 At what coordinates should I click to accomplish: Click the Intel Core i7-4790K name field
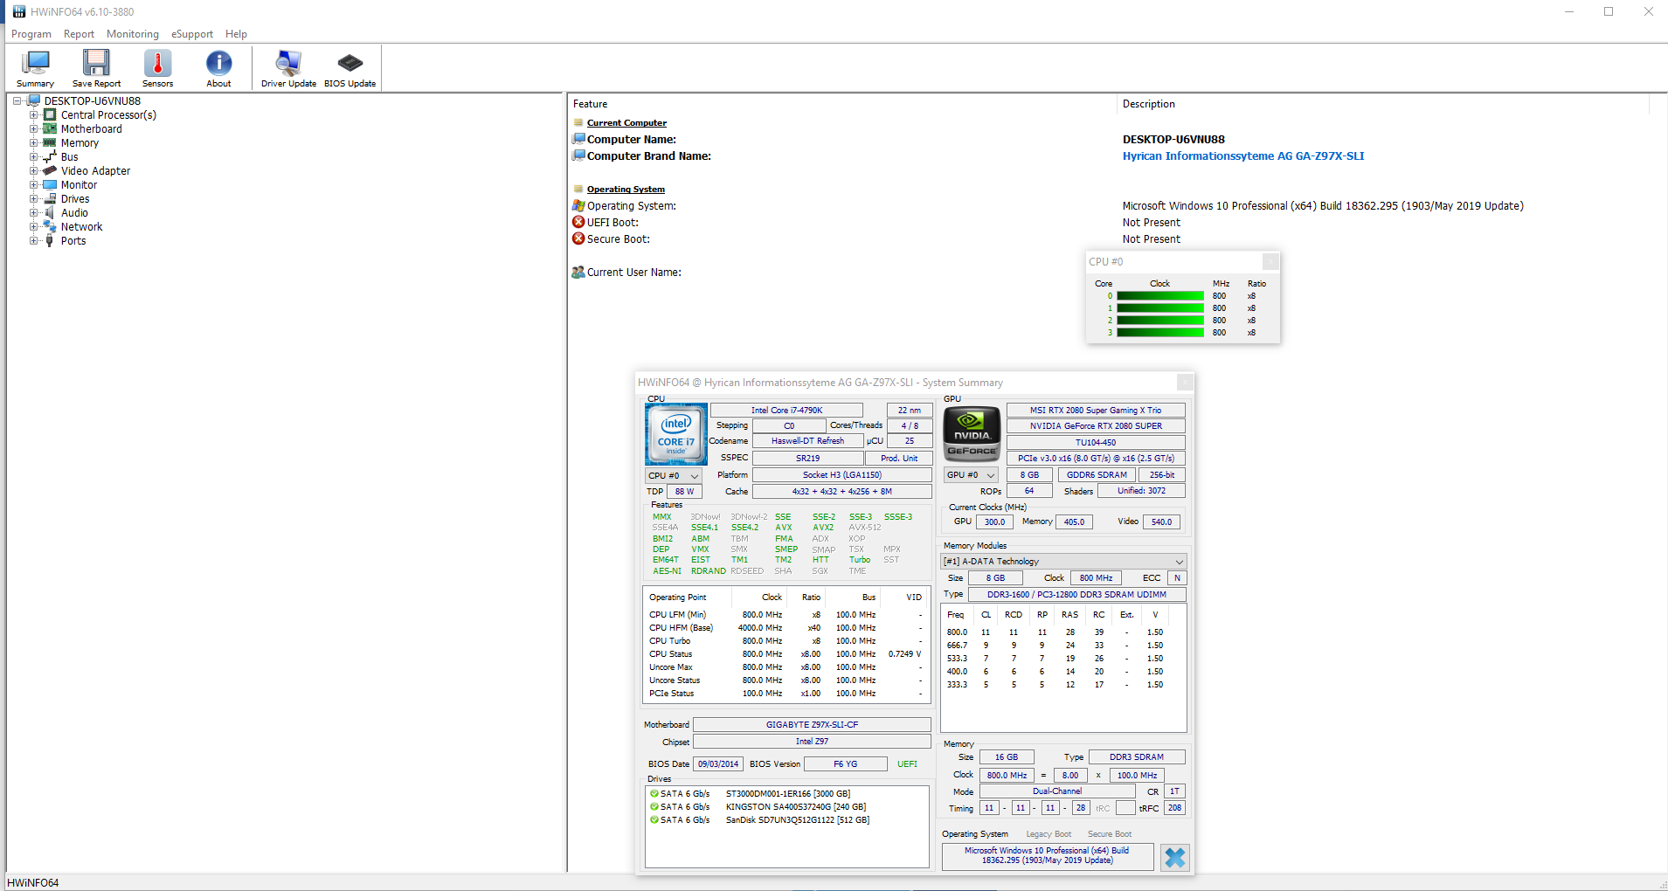[x=786, y=410]
